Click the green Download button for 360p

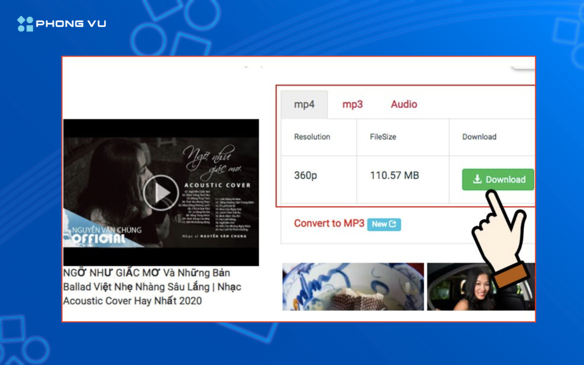tap(498, 179)
